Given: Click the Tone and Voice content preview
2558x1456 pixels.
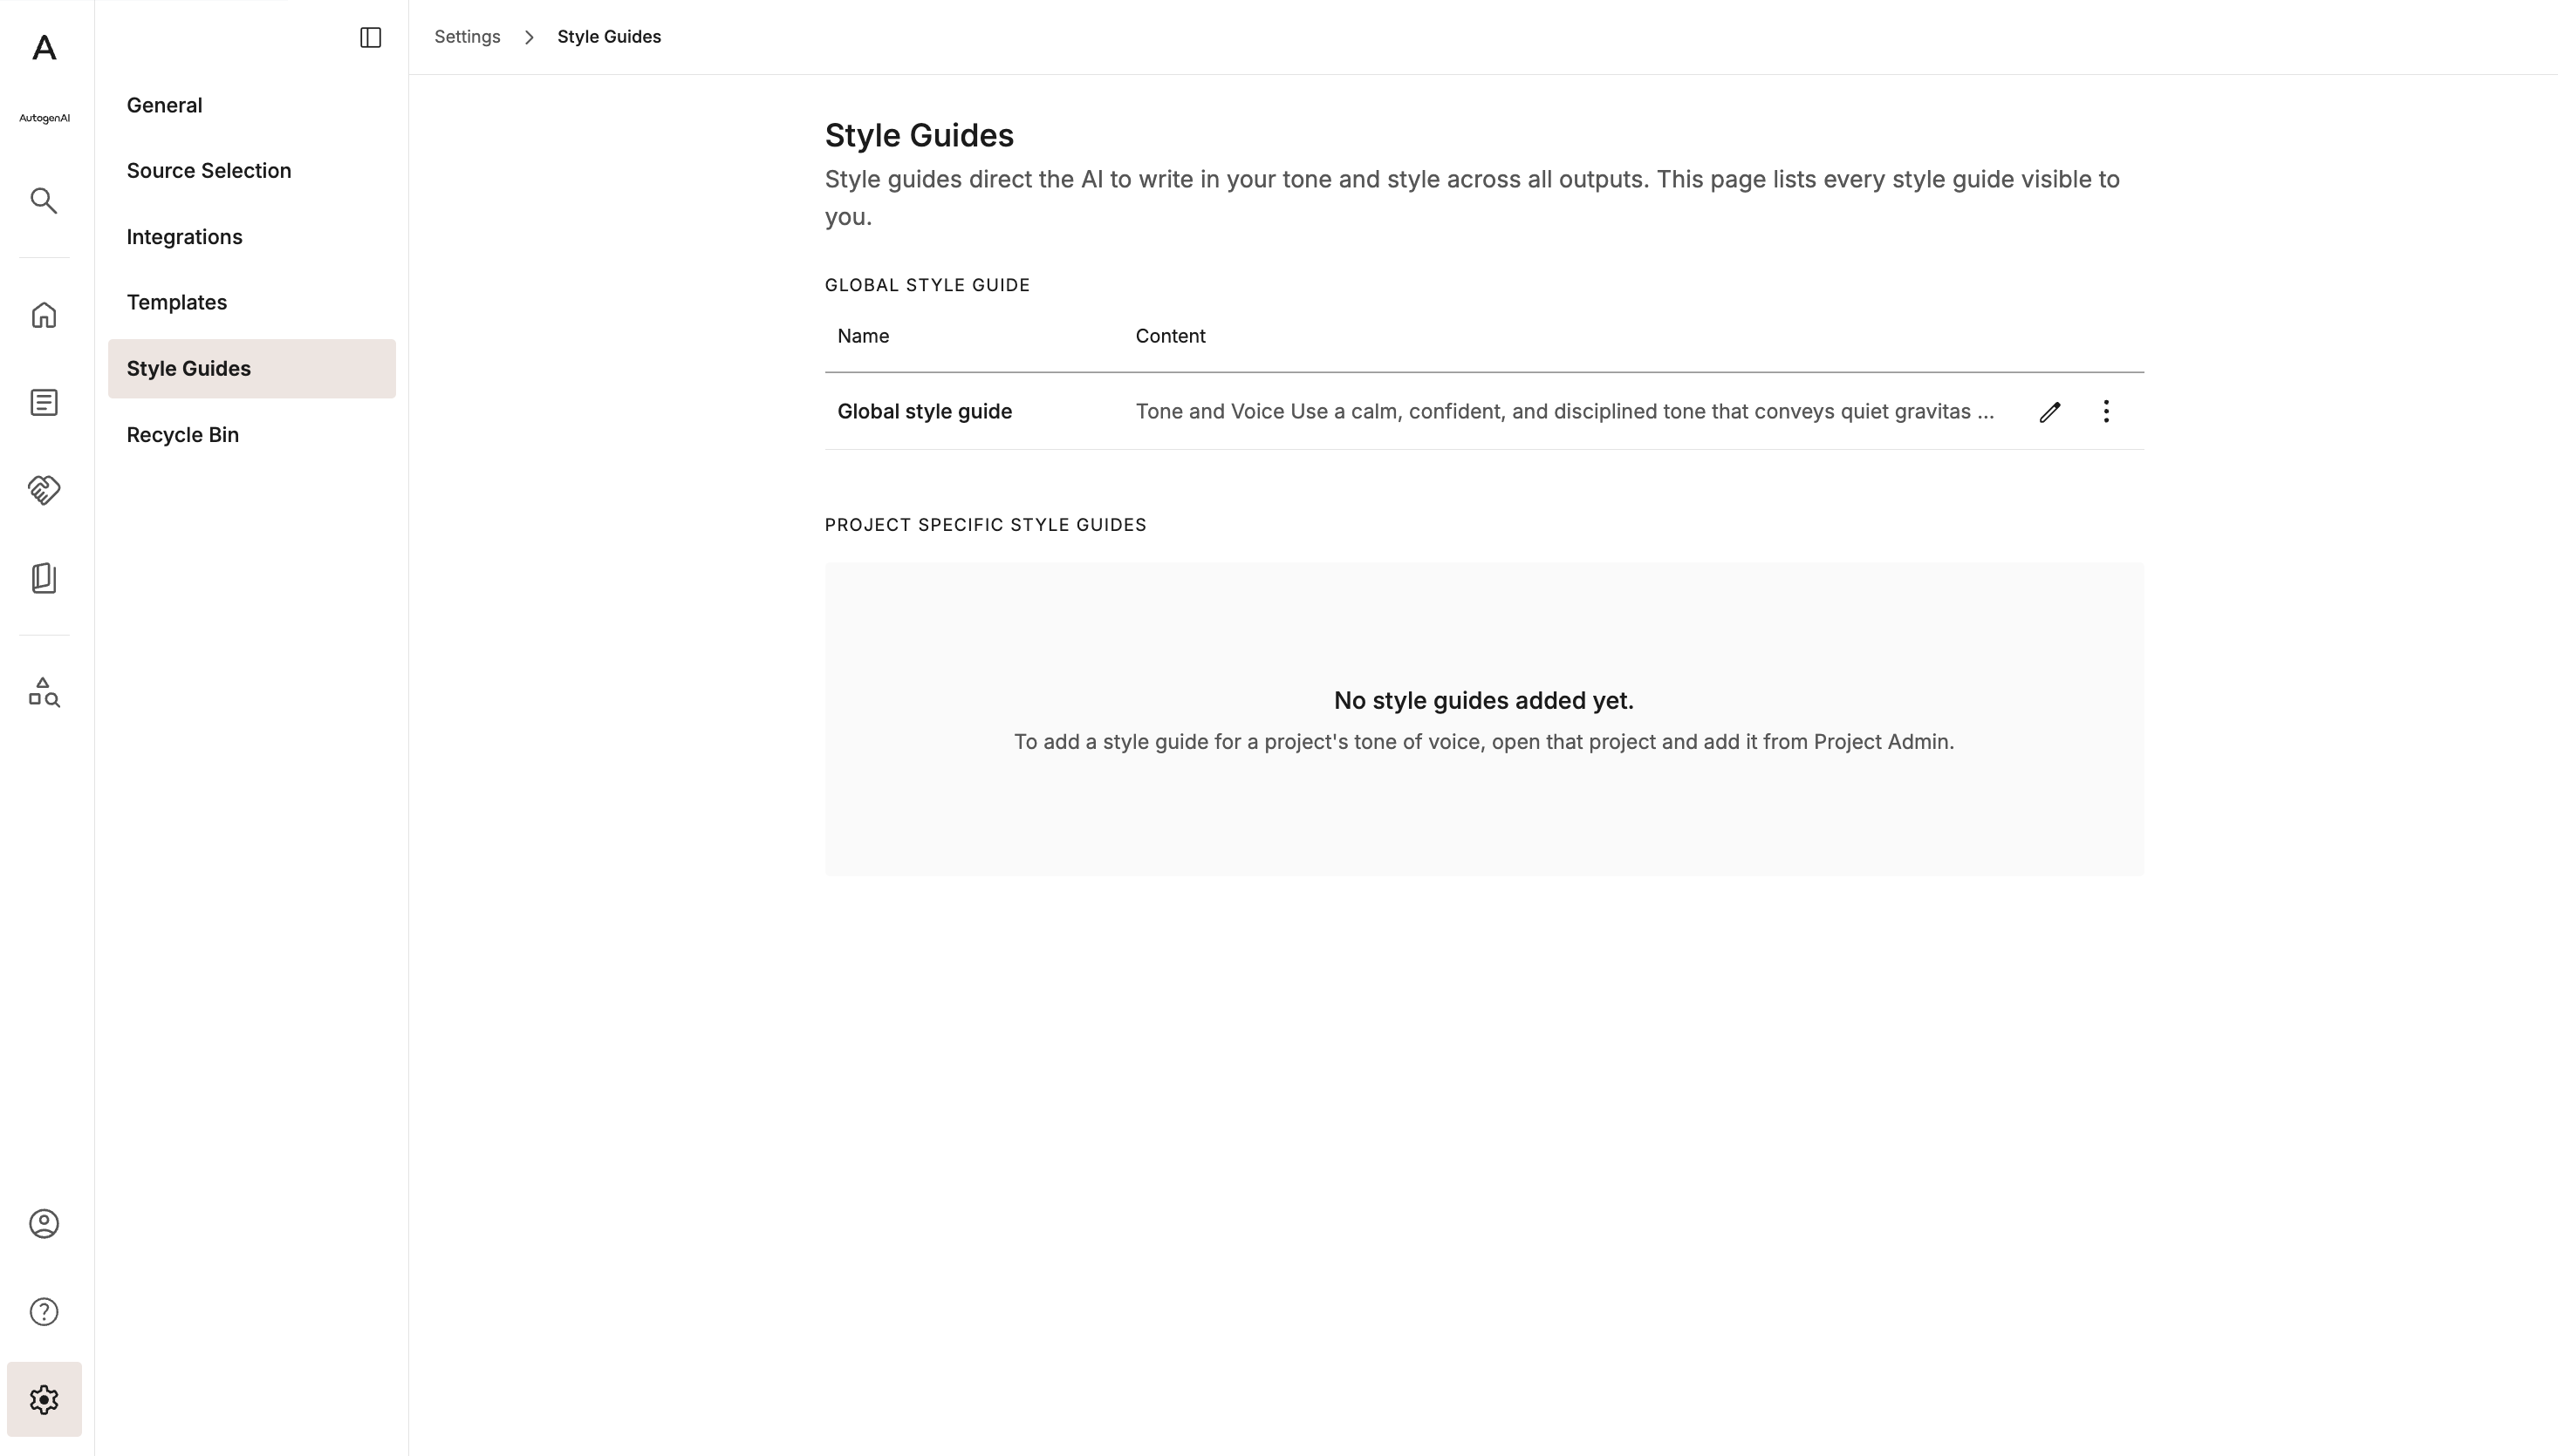Looking at the screenshot, I should (1564, 412).
